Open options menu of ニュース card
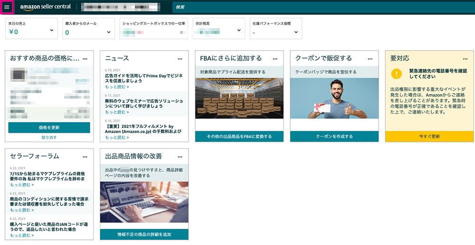 180,59
